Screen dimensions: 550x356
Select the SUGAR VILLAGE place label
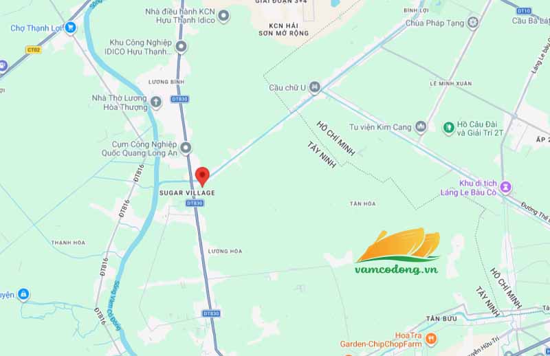[187, 193]
